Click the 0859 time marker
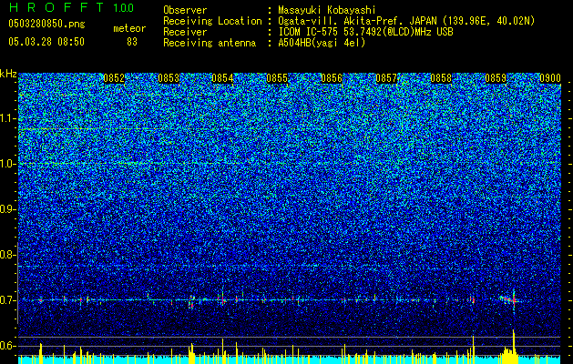573x364 pixels. coord(496,78)
